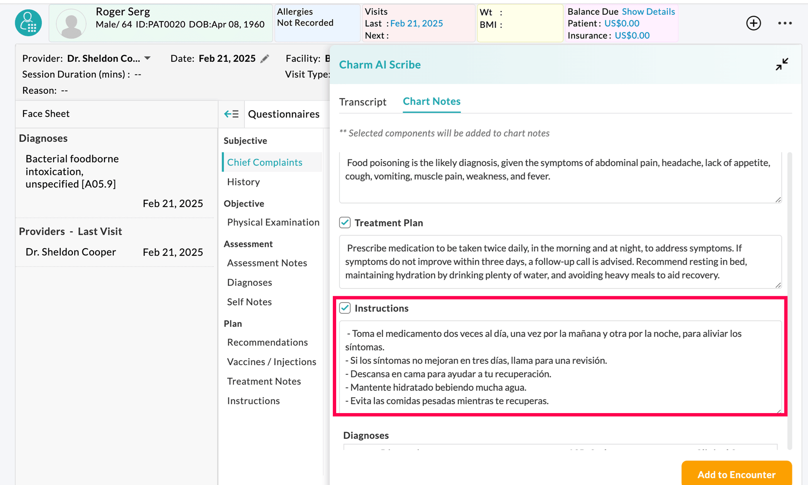This screenshot has height=485, width=808.
Task: Navigate to Physical Examination section
Action: (x=273, y=222)
